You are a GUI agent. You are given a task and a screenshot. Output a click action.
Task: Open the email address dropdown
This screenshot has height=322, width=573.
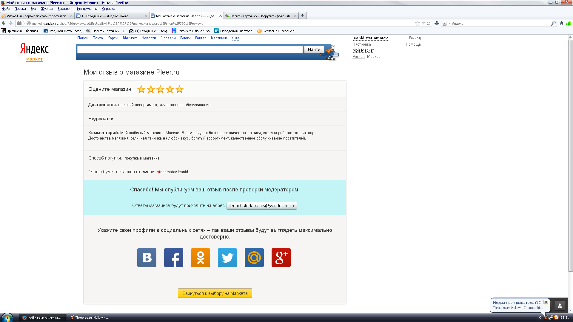pyautogui.click(x=262, y=206)
